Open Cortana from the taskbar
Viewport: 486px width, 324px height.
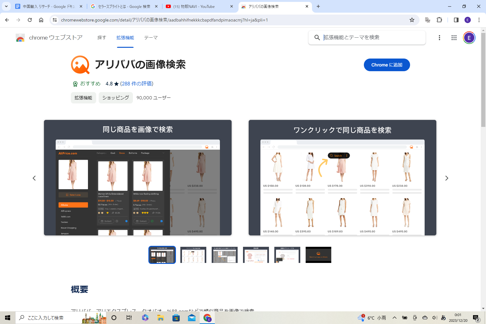click(x=114, y=318)
